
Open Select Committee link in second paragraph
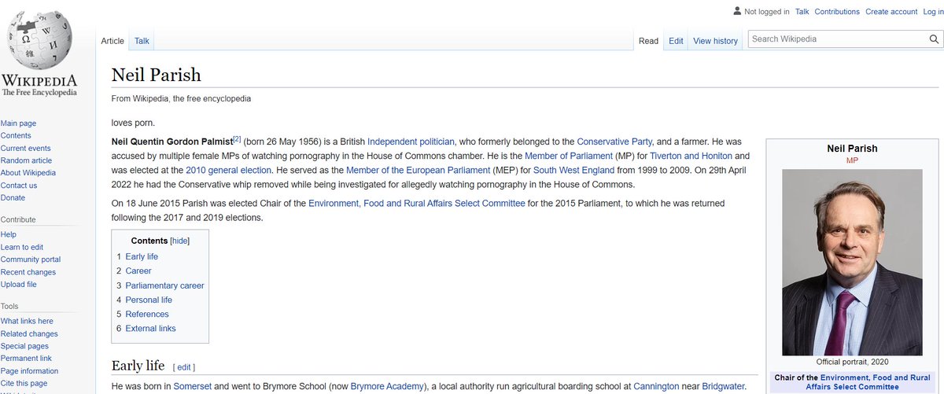417,203
